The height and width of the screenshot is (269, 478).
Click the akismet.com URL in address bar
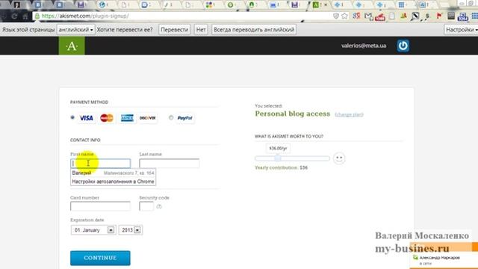[x=85, y=16]
